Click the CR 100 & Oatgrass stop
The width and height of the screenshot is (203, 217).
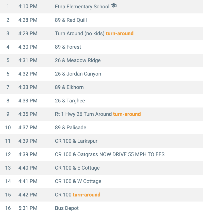click(x=110, y=154)
